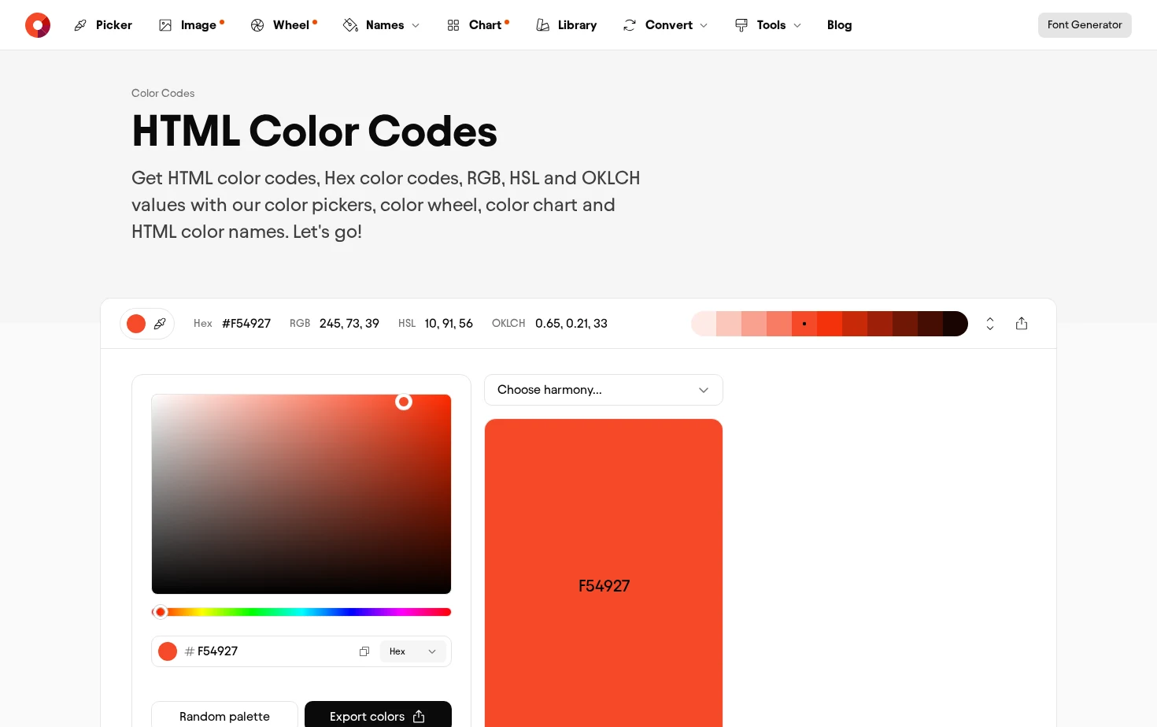1157x727 pixels.
Task: Click the RGB value 245, 73, 39
Action: coord(349,324)
